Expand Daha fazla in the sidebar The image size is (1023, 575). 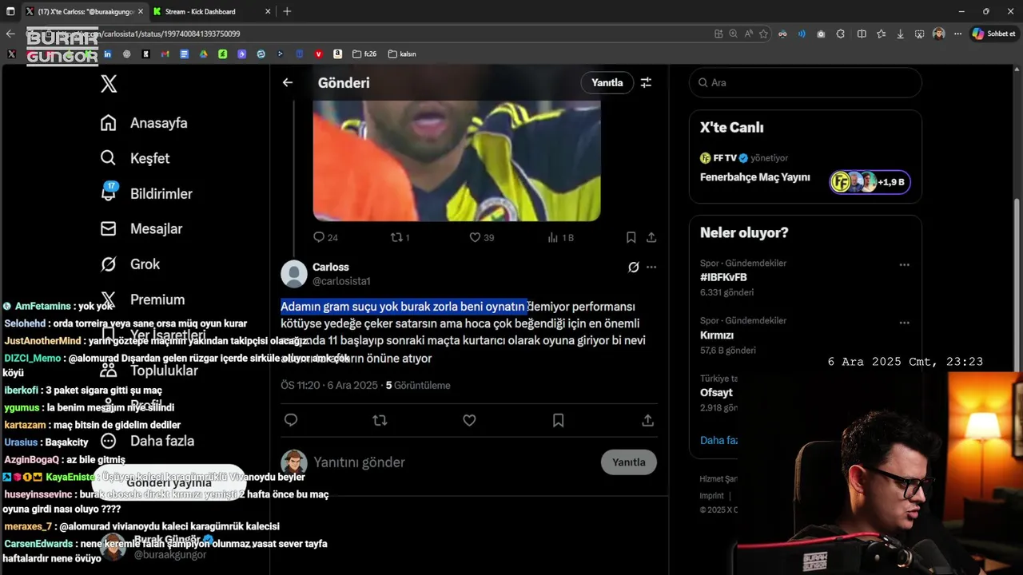point(147,441)
